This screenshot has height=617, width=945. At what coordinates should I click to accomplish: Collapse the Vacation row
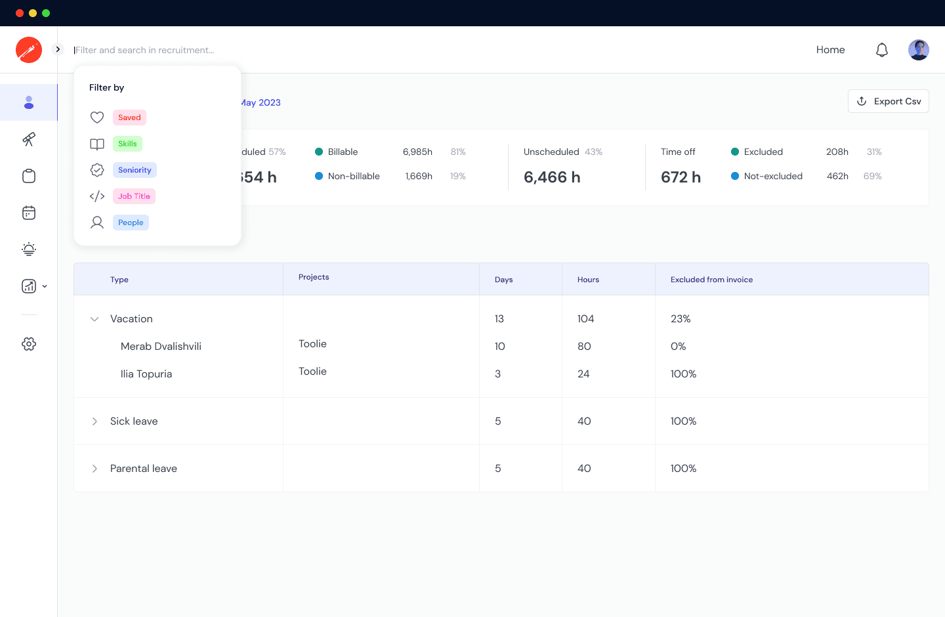94,319
